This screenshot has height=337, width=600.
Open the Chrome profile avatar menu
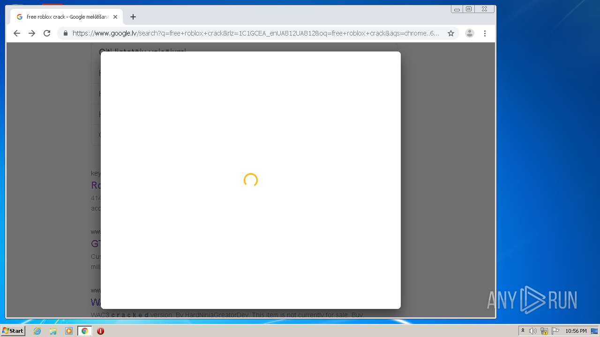coord(469,33)
